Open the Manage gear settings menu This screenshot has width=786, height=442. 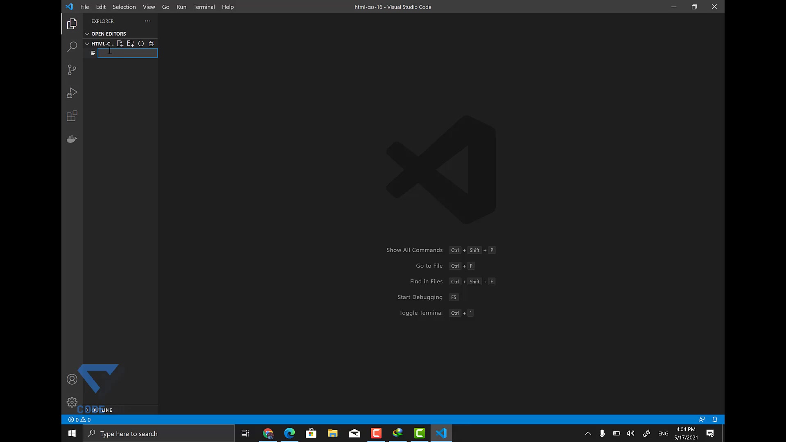(72, 402)
